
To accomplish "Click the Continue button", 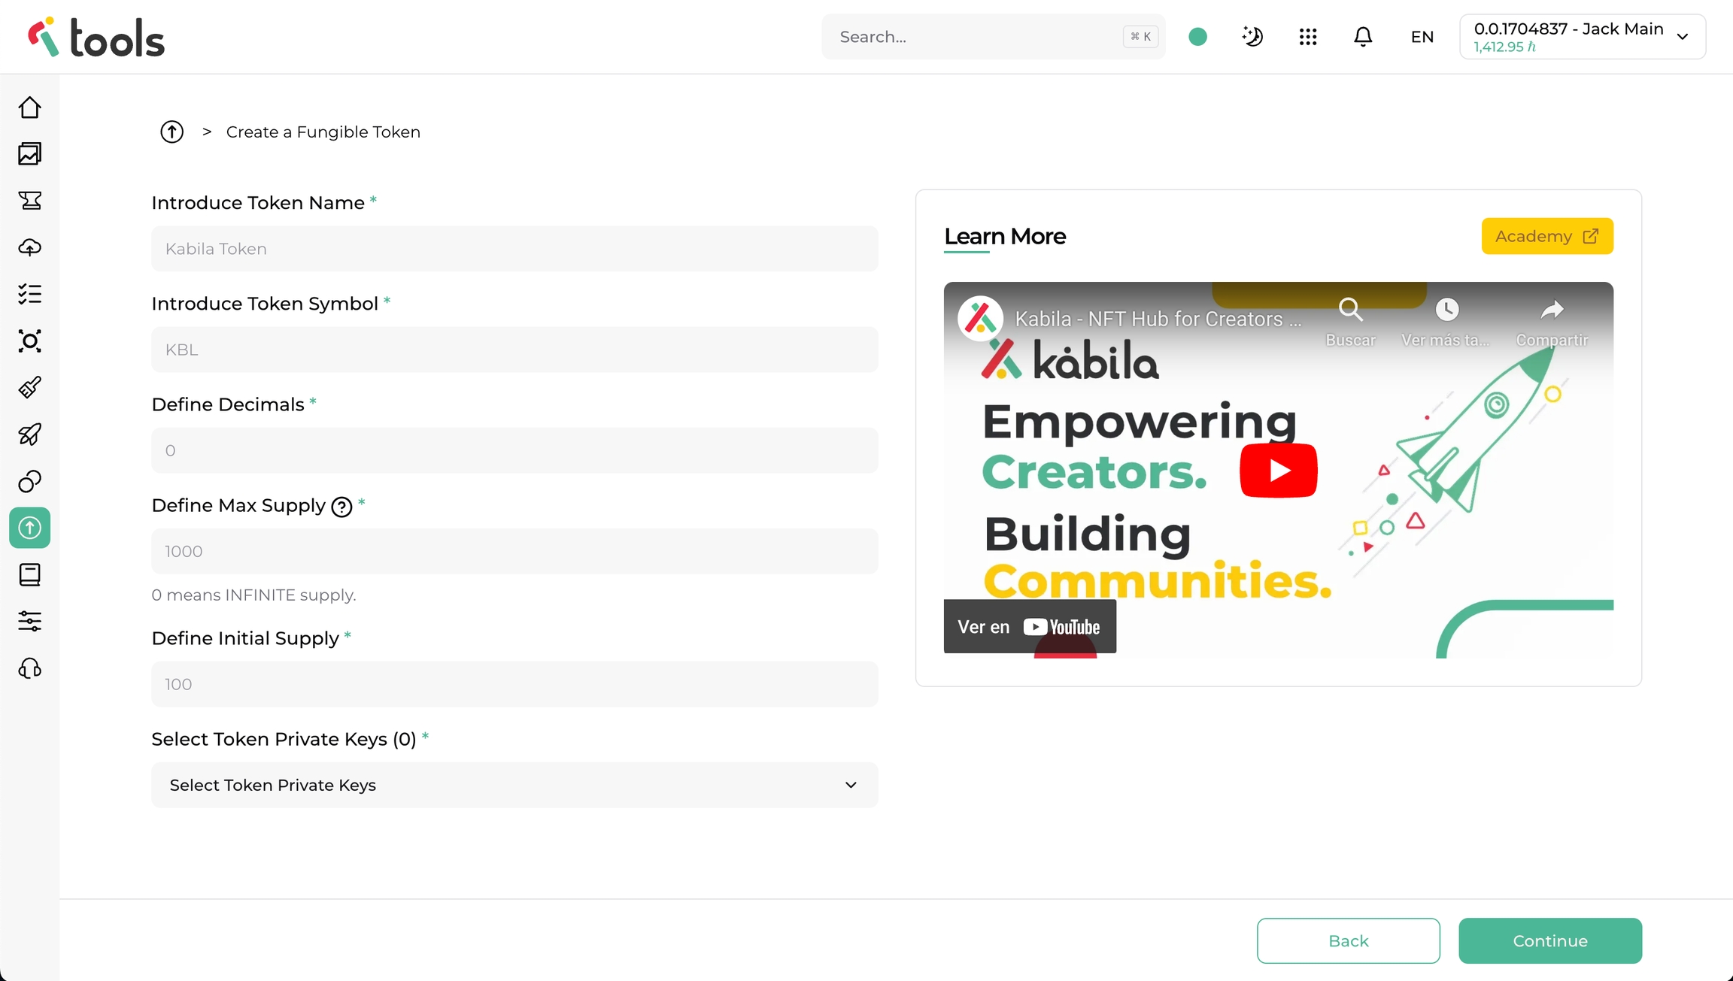I will [x=1549, y=940].
